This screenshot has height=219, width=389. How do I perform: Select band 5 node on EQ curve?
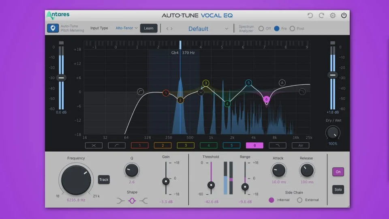click(x=248, y=83)
